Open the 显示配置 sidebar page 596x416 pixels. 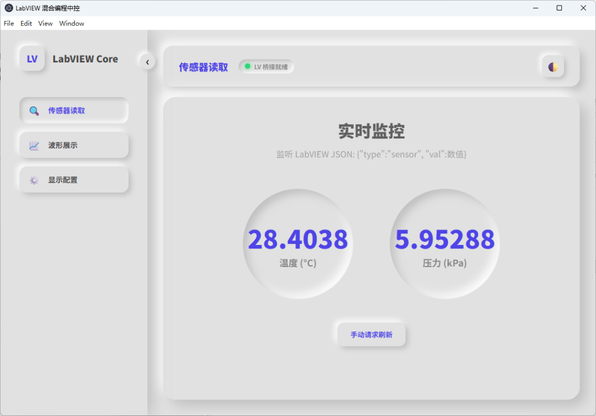pos(74,180)
